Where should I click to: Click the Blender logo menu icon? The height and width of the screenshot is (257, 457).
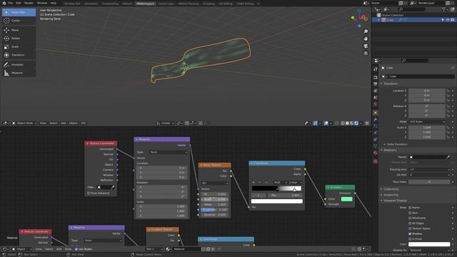4,3
